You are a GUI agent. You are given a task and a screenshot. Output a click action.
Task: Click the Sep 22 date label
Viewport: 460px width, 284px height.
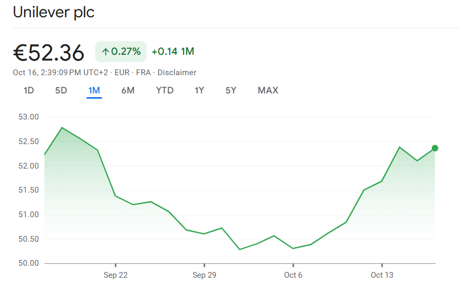(115, 275)
